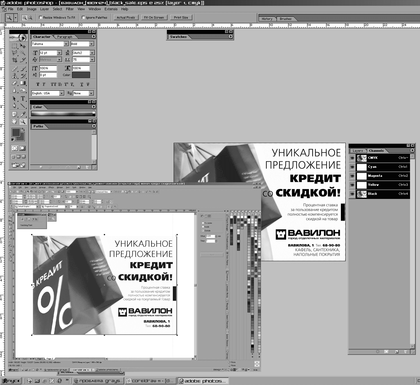This screenshot has height=385, width=420.
Task: Click the Character palette text Color swatch
Action: pos(81,75)
